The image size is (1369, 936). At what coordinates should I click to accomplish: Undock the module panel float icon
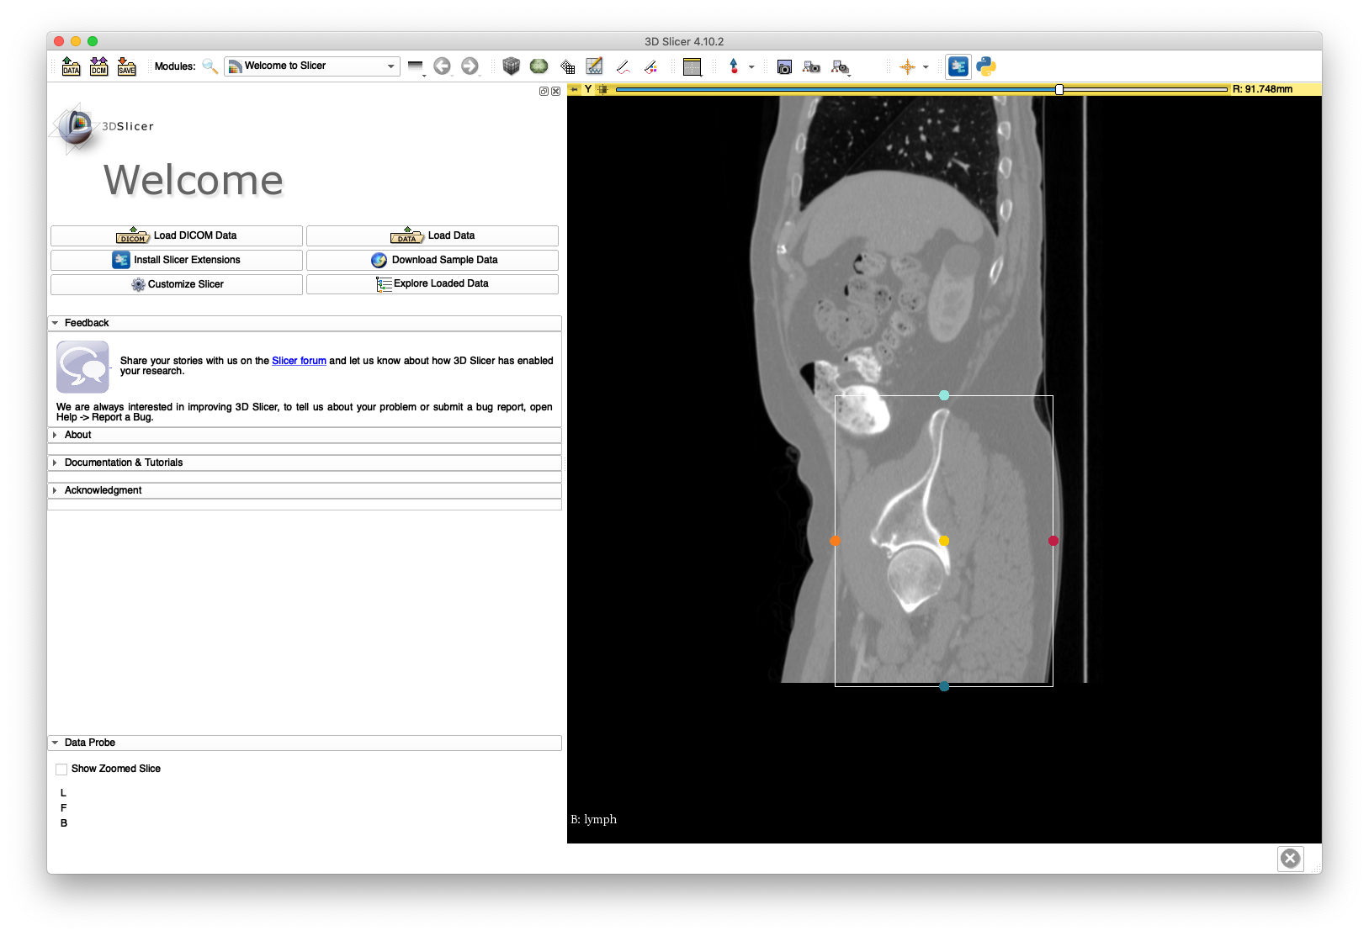(x=544, y=91)
